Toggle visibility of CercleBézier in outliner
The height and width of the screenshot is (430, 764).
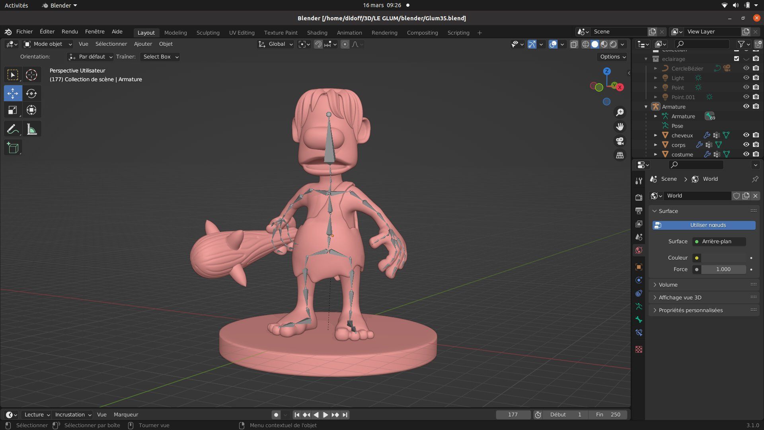746,68
